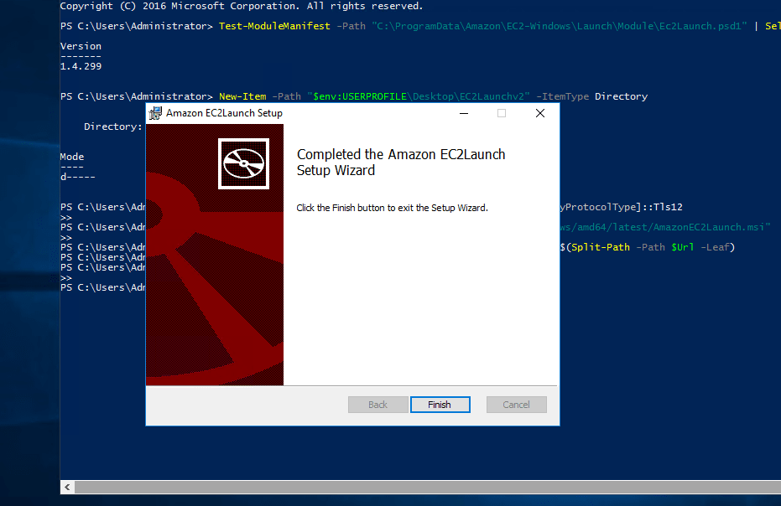The height and width of the screenshot is (506, 781).
Task: Click the Cancel button in the setup wizard
Action: 516,405
